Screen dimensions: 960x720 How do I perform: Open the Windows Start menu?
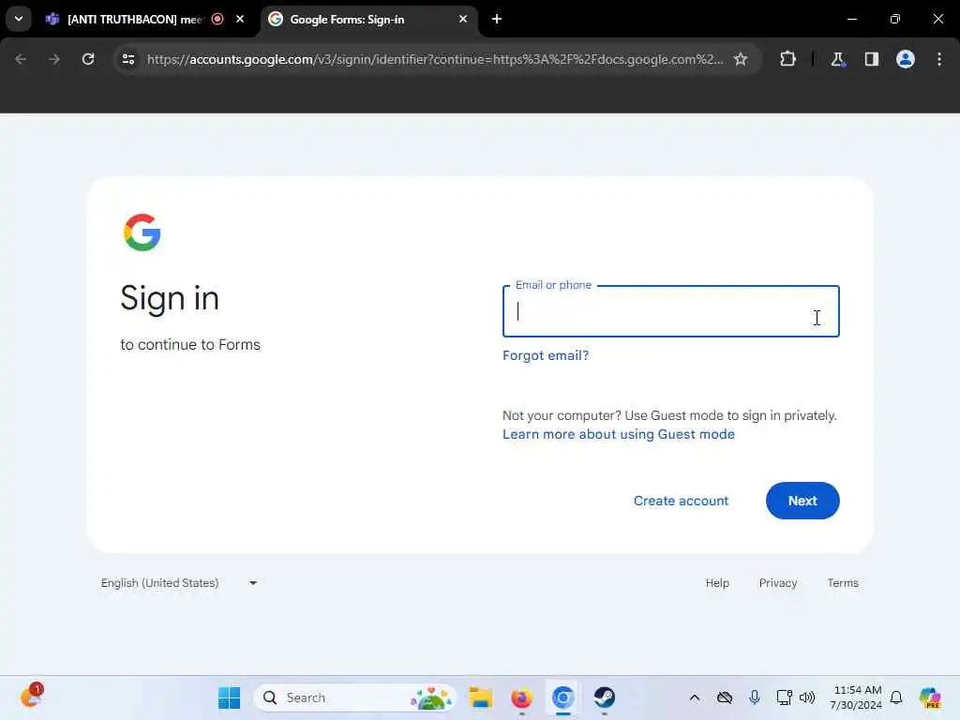[x=229, y=697]
